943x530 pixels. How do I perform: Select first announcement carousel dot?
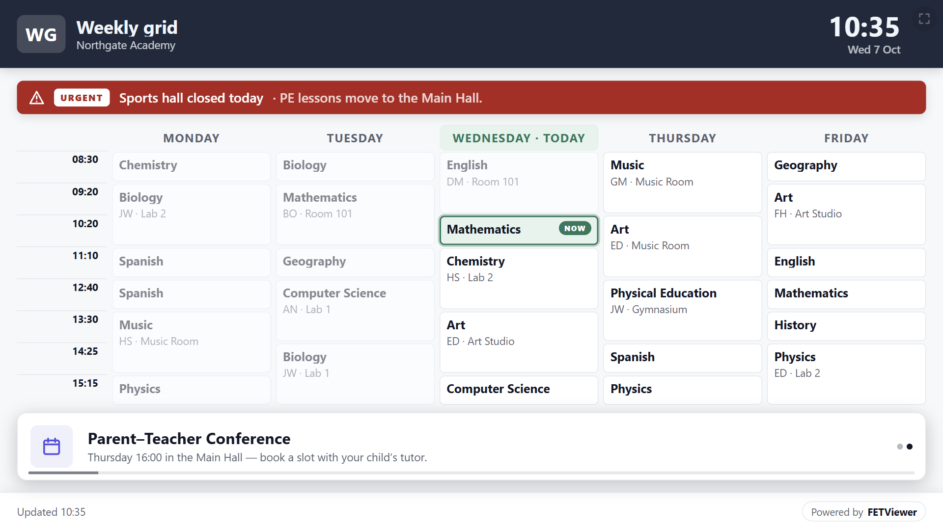coord(900,447)
